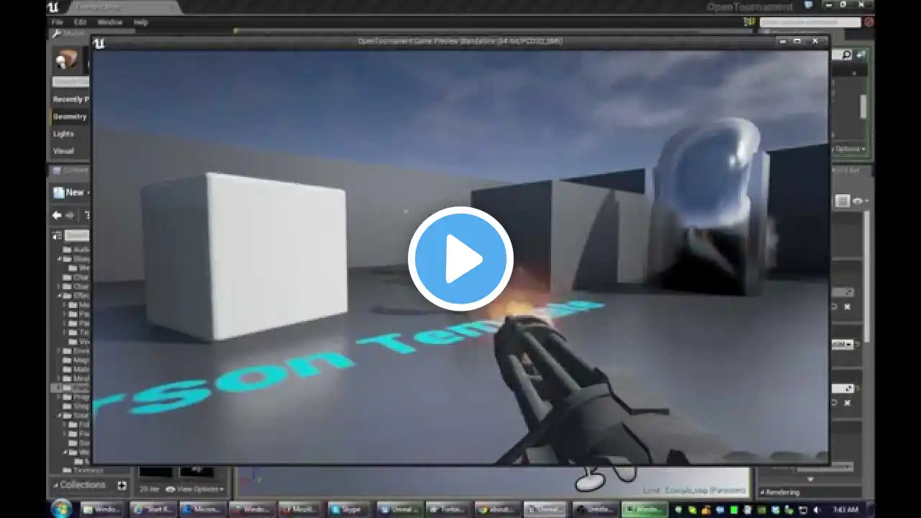Image resolution: width=921 pixels, height=518 pixels.
Task: Go back in Content Browser history
Action: click(57, 215)
